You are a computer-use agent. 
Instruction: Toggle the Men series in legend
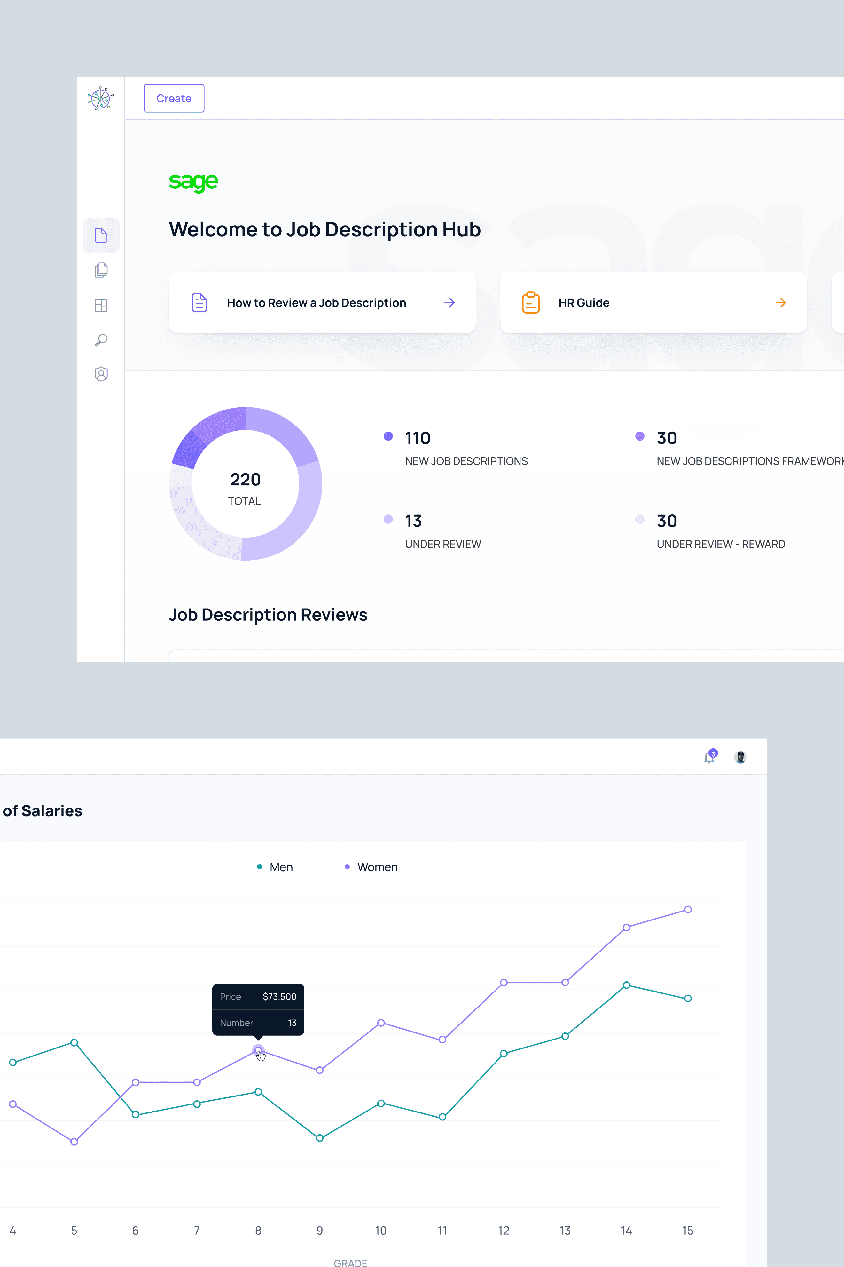(275, 867)
